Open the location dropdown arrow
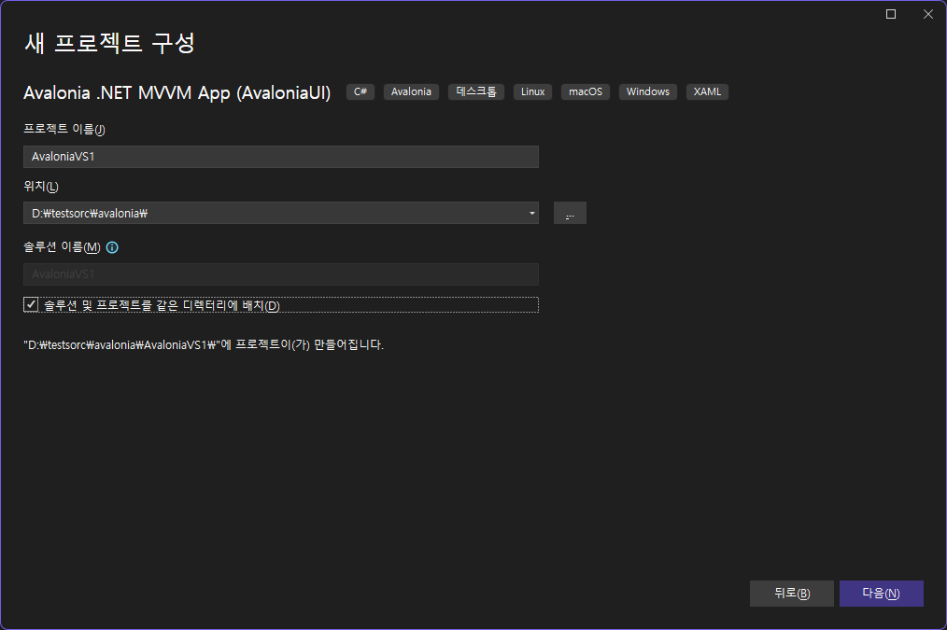 pyautogui.click(x=531, y=213)
